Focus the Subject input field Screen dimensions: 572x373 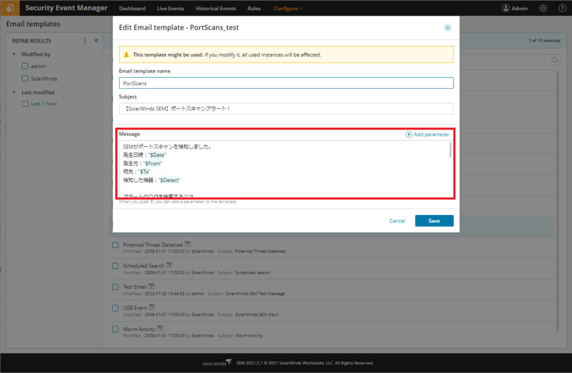point(286,109)
